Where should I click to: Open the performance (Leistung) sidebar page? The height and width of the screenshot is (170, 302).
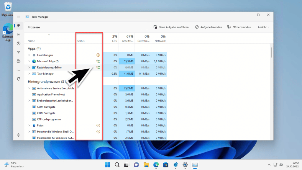click(x=19, y=35)
